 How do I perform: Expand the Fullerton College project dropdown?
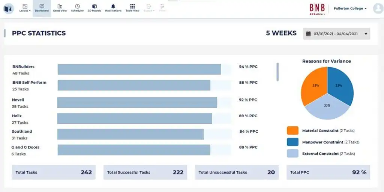click(350, 8)
